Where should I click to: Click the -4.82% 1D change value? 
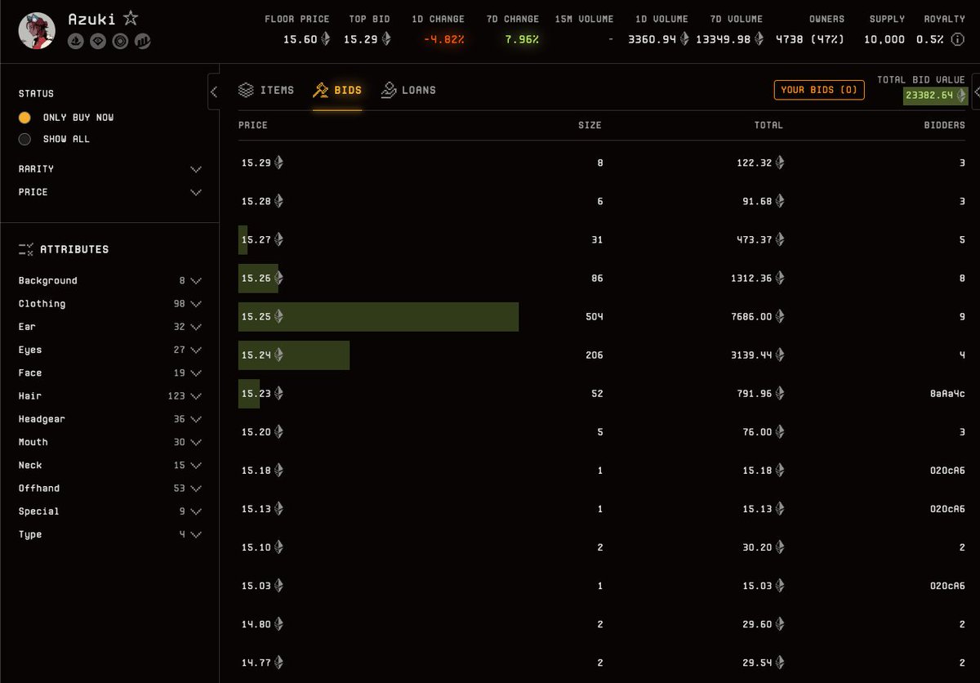pos(443,38)
